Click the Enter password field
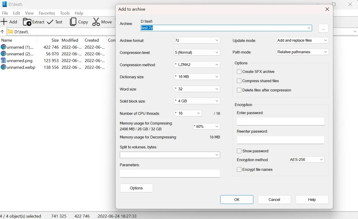The image size is (358, 219). coord(281,122)
